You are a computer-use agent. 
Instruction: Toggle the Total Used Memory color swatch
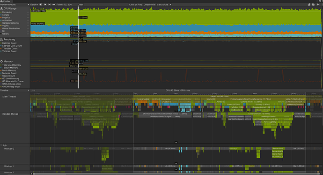(x=1, y=65)
